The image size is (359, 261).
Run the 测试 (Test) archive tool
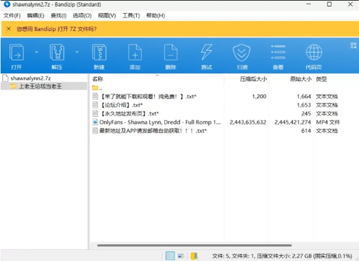206,52
